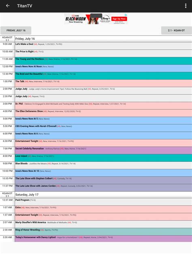Select Iowa's News Now At Noon
Image resolution: width=192 pixels, height=254 pixels.
103,68
